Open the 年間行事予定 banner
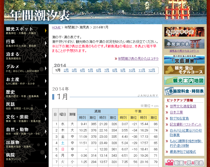 (x=184, y=32)
